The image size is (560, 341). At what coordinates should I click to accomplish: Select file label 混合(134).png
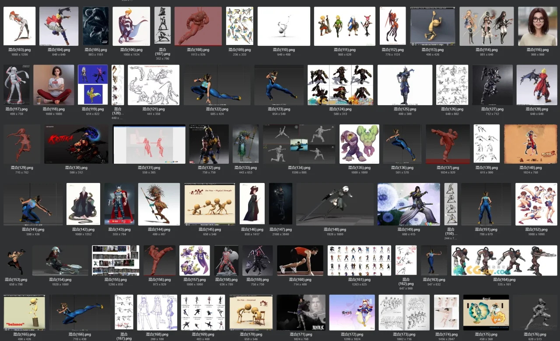[299, 168]
